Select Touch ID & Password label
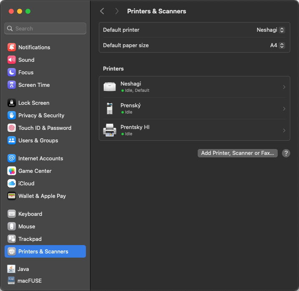The height and width of the screenshot is (291, 299). (45, 128)
